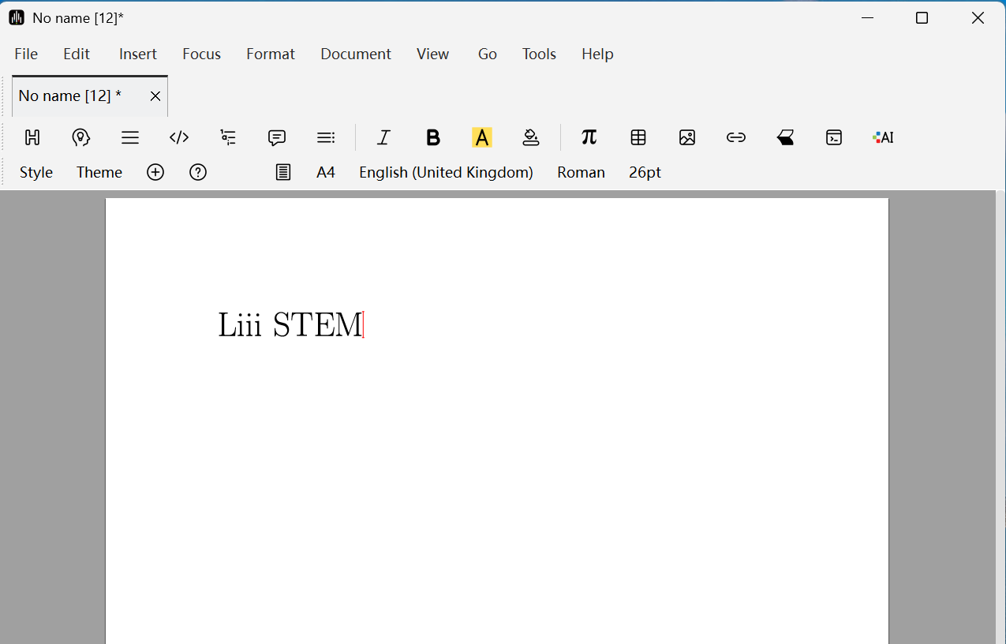Click the terminal session icon

coord(834,137)
